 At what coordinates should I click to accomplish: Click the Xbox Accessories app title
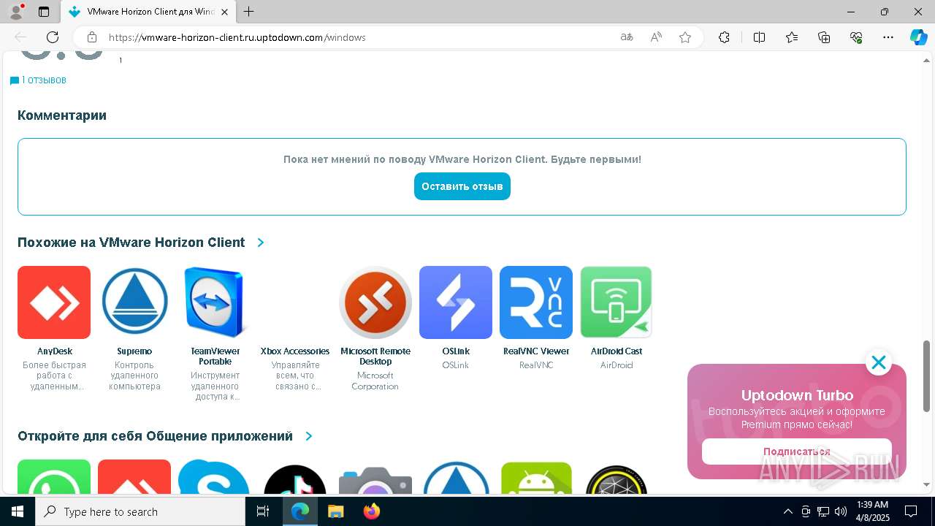[295, 351]
